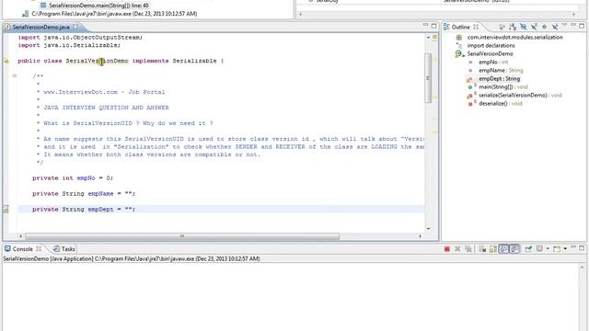Select serialize(SerialVersionDemo) method in Outline
Viewport: 589px width, 331px height.
520,95
